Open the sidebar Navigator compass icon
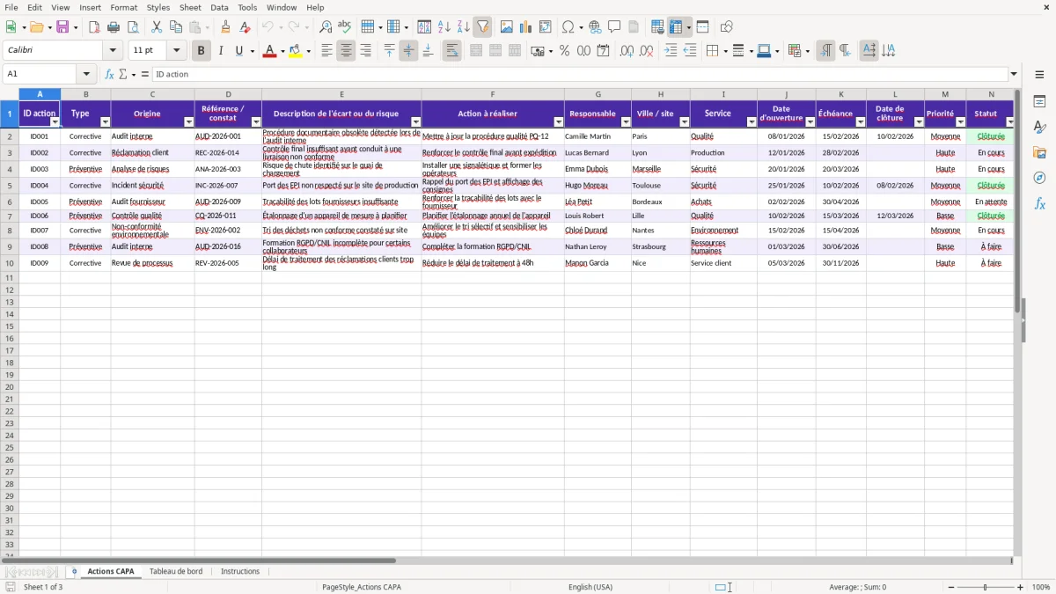The width and height of the screenshot is (1056, 594). click(1040, 178)
